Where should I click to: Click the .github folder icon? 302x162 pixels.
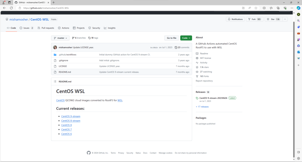click(55, 55)
